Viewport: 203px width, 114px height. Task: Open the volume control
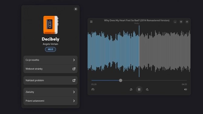[185, 90]
